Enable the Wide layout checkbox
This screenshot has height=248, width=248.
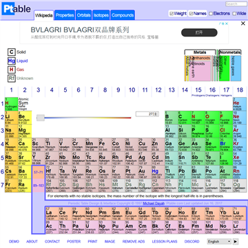click(234, 14)
